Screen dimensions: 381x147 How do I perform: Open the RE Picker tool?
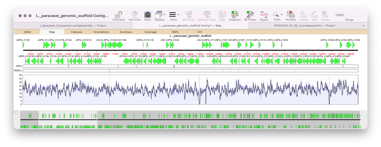(x=250, y=14)
